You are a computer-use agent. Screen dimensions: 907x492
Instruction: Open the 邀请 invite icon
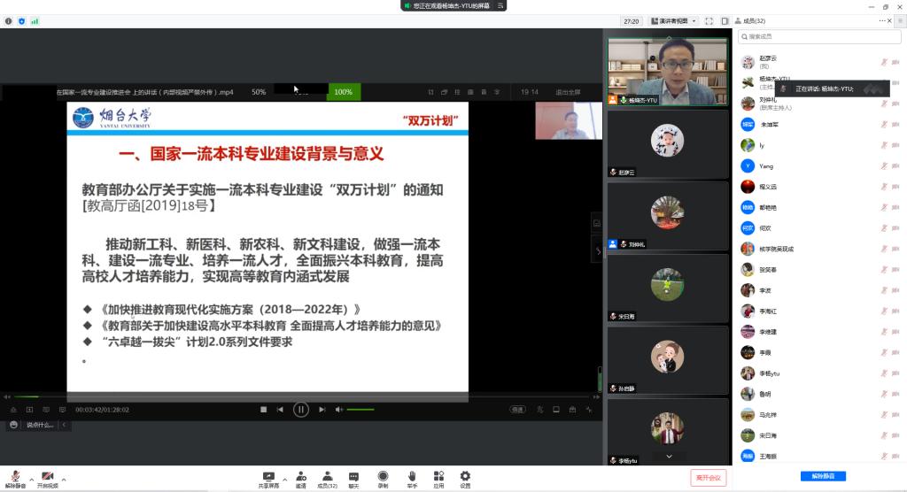point(301,476)
